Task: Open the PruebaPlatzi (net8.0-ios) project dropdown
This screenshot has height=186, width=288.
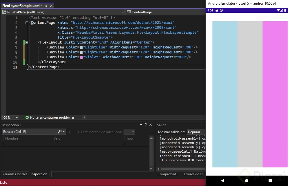Action: click(123, 12)
